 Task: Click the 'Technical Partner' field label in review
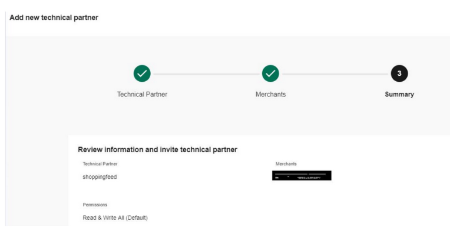tap(100, 164)
